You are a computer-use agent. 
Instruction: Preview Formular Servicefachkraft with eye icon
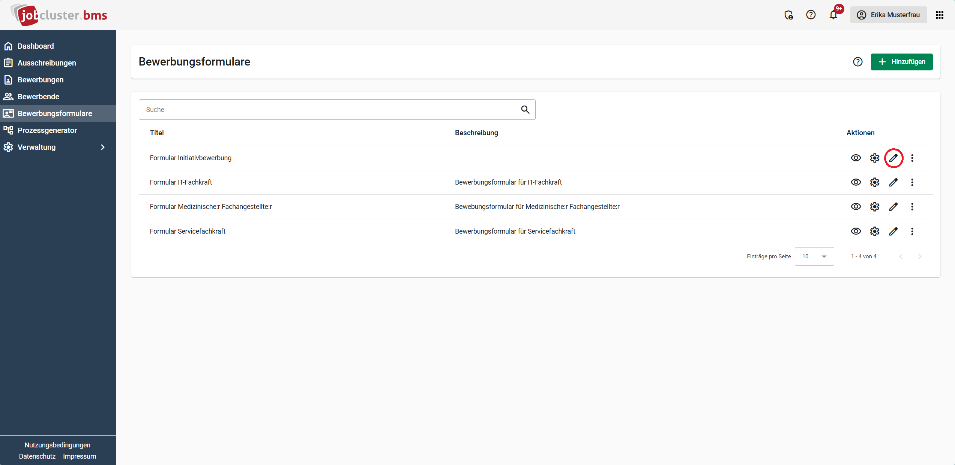tap(856, 231)
